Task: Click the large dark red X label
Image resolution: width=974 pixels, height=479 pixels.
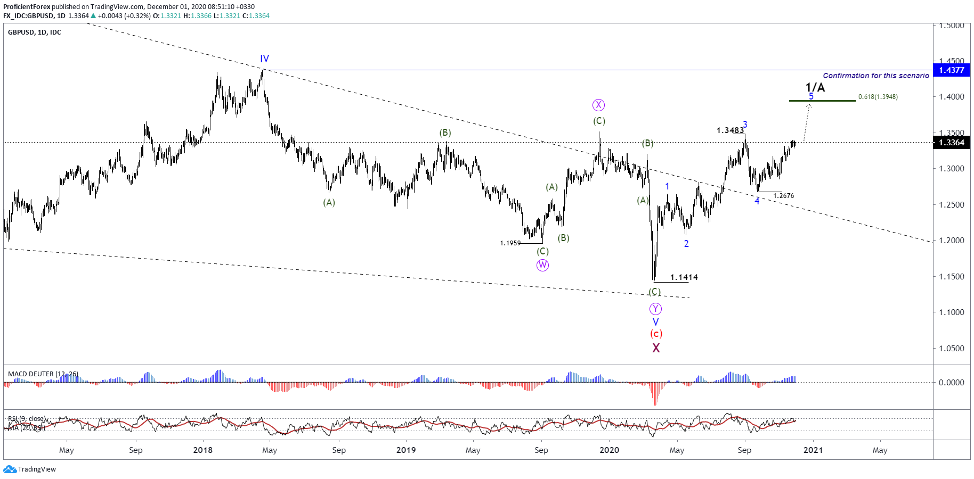Action: tap(656, 348)
